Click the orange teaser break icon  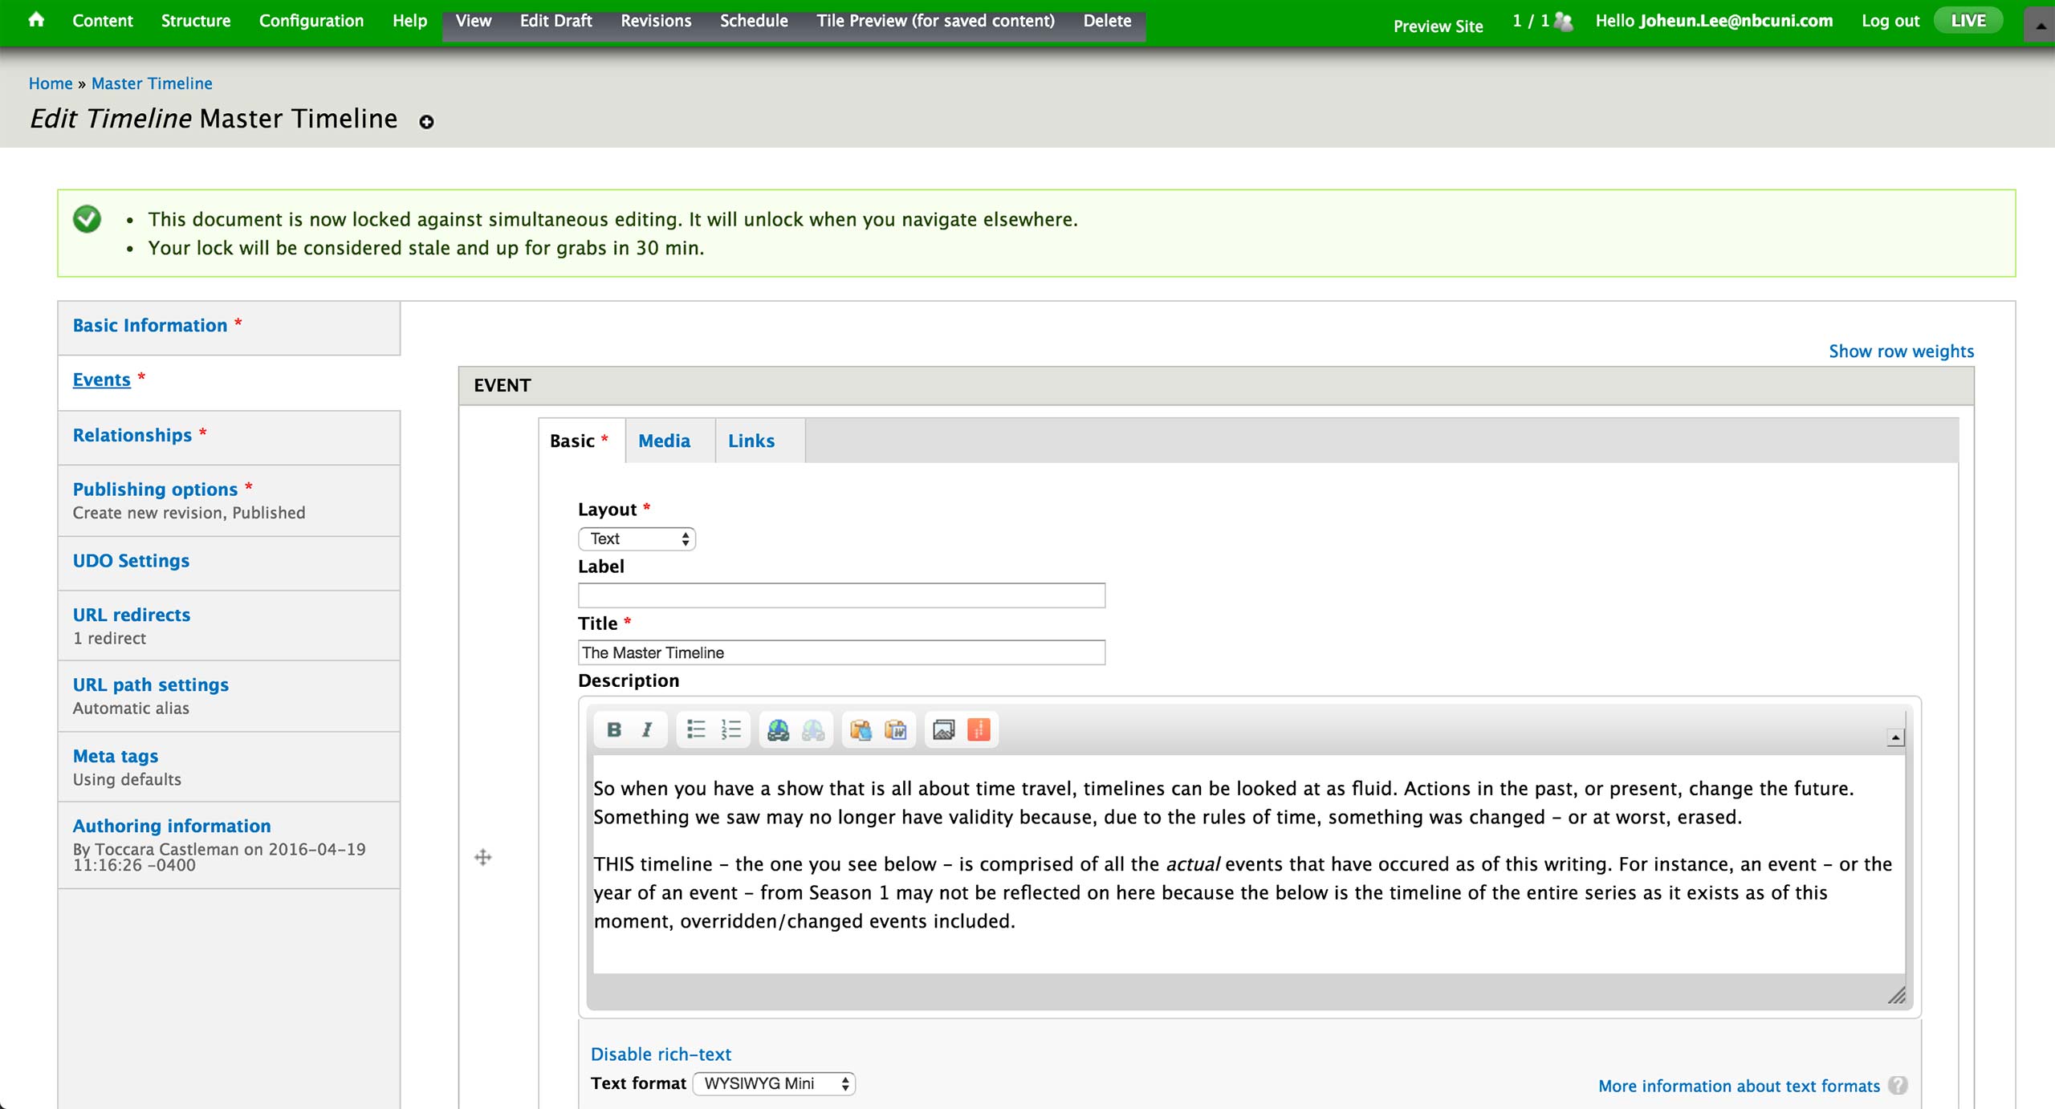click(979, 729)
